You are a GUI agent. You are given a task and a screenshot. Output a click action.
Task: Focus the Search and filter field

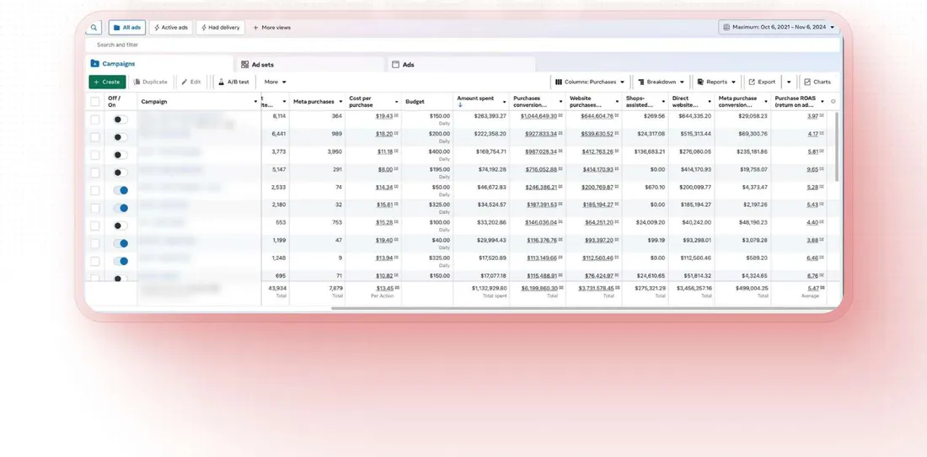(463, 45)
